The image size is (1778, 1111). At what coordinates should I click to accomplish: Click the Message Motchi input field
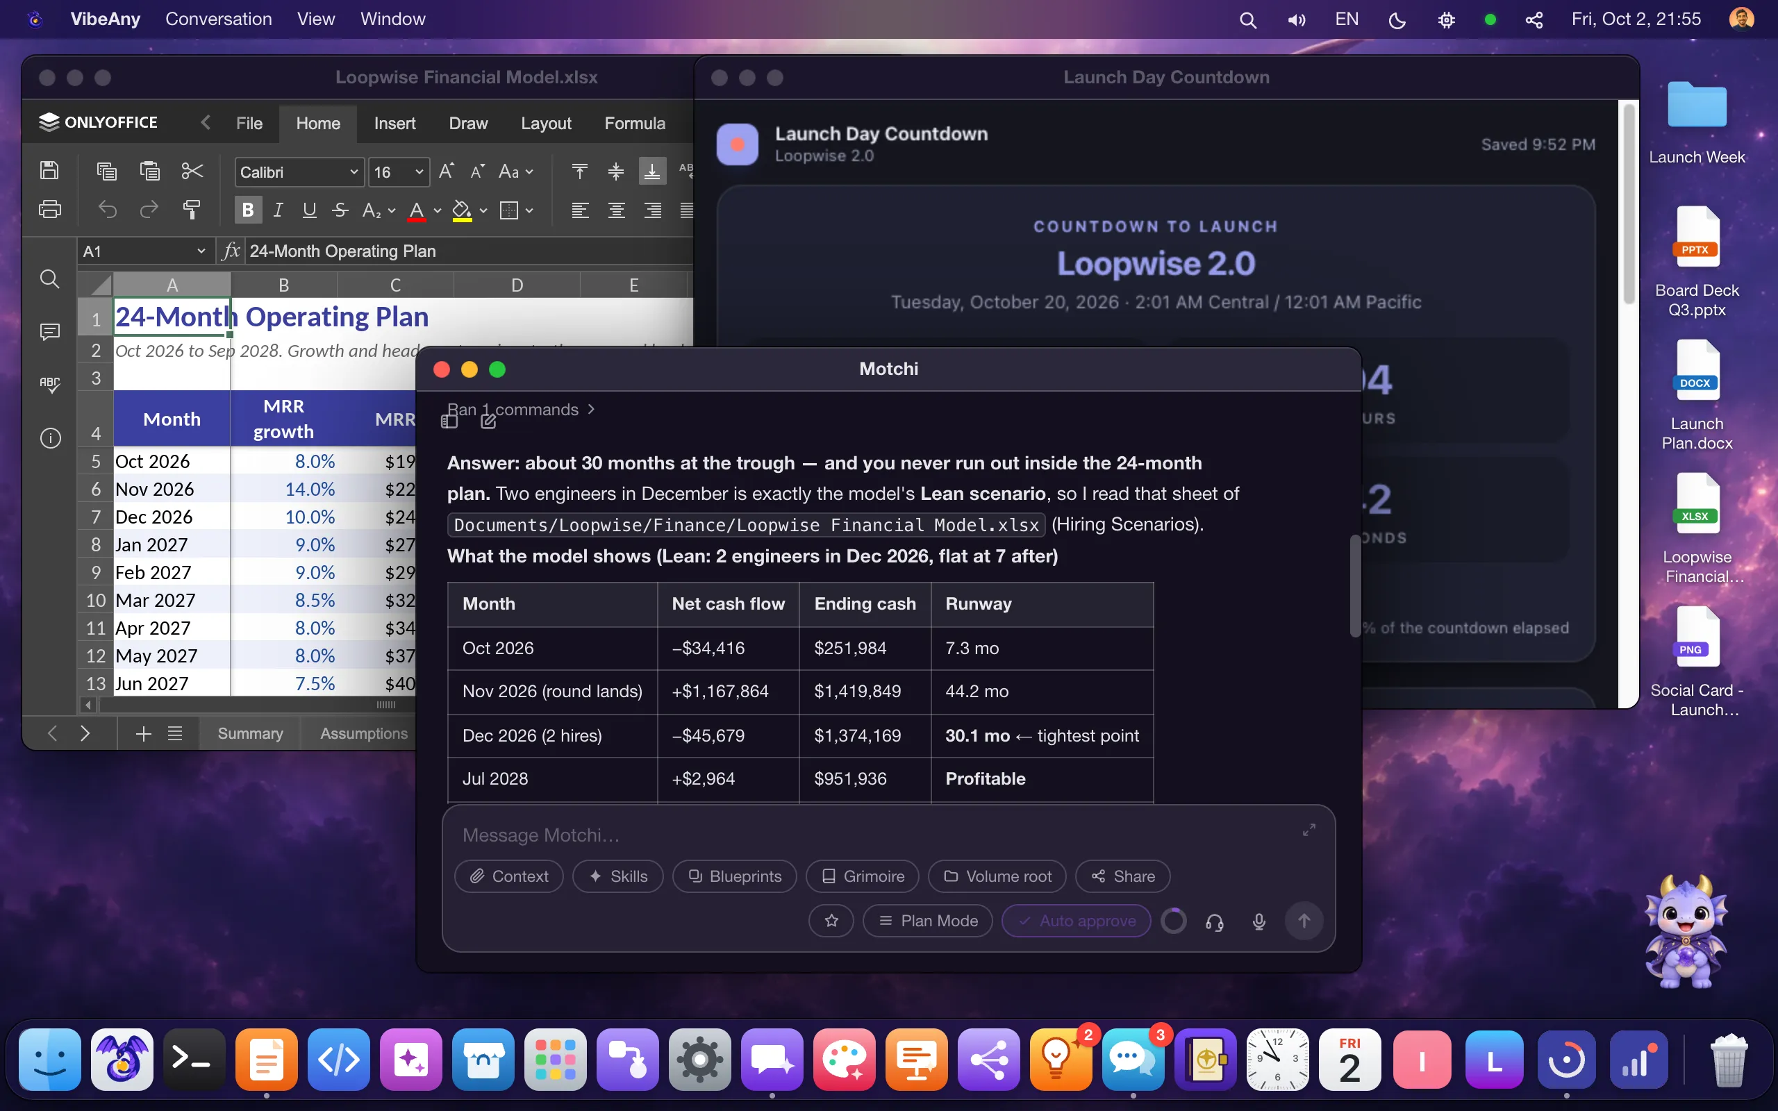pos(874,835)
